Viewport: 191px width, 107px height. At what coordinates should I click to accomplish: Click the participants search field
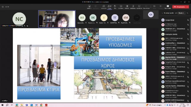[181, 13]
